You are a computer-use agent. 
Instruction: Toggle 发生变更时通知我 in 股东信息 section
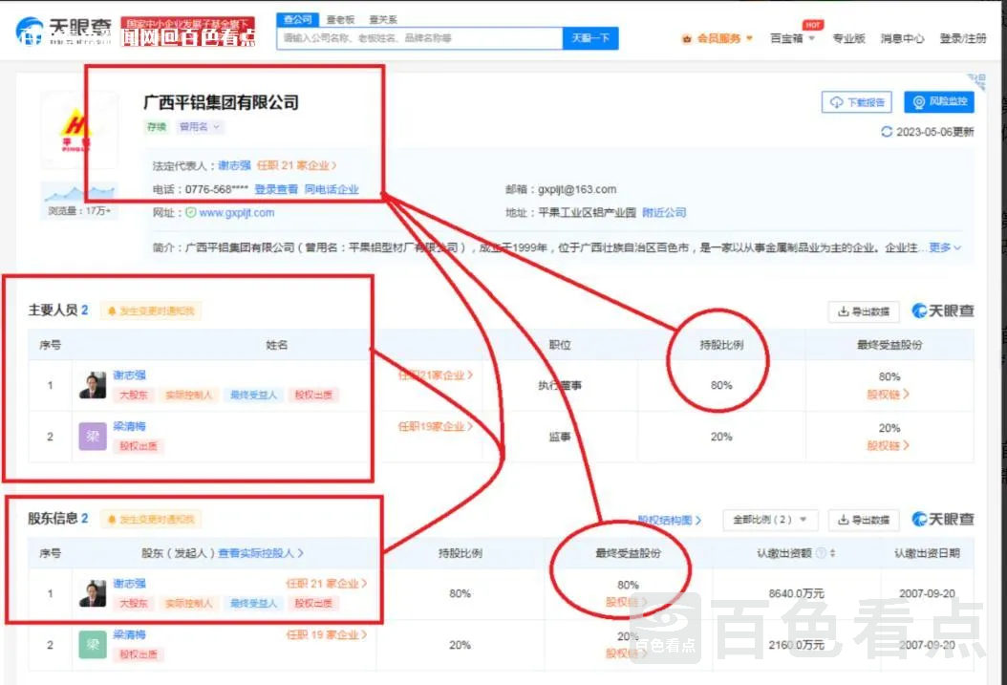150,519
